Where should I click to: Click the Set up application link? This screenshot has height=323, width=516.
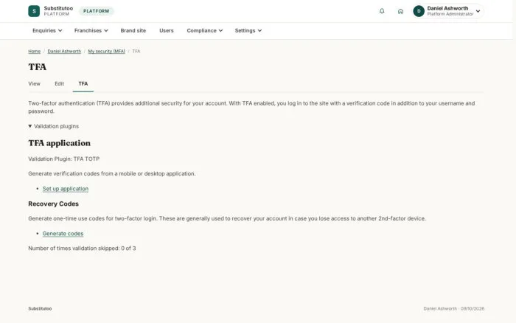(x=66, y=189)
